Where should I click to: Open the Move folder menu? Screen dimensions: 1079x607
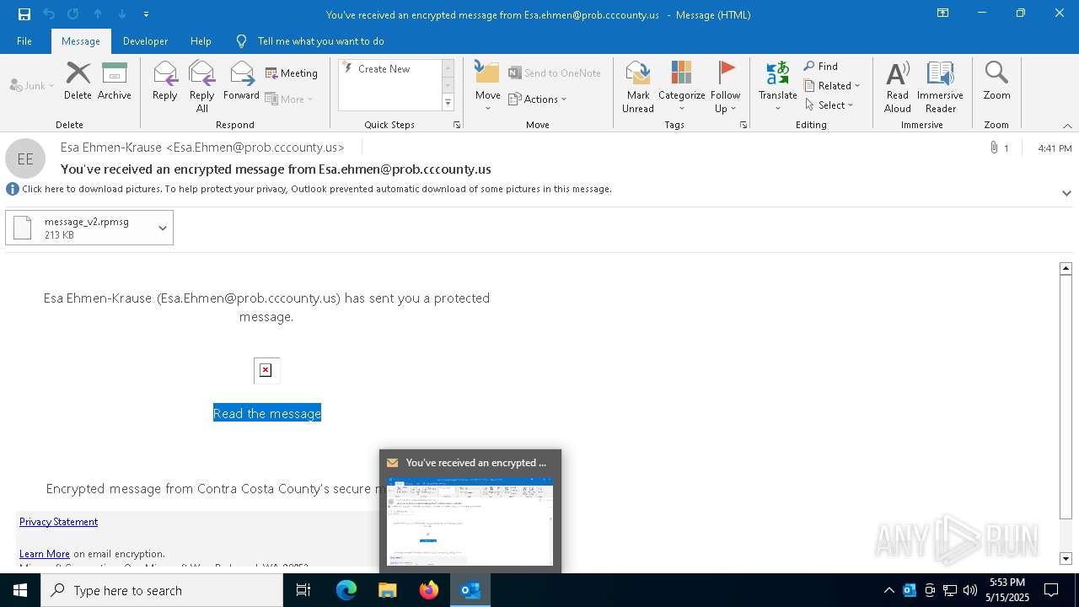(487, 87)
